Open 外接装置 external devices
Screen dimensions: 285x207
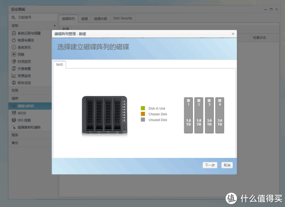coord(24,69)
